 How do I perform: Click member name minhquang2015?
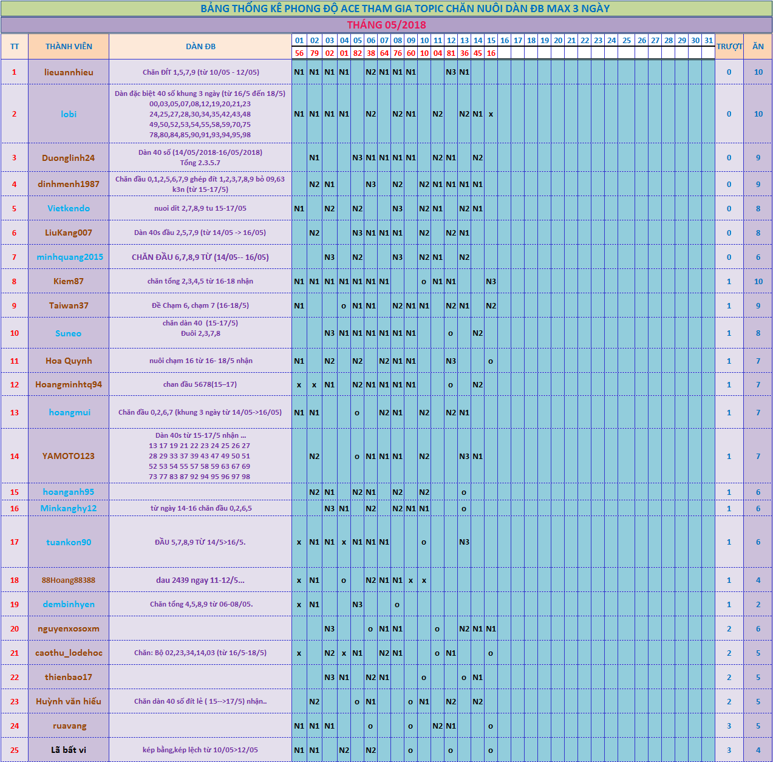(x=69, y=257)
